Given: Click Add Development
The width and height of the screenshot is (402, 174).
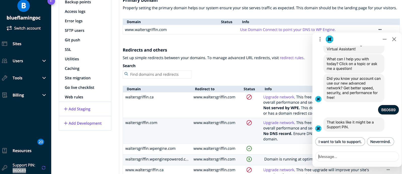Looking at the screenshot, I should coord(83,123).
